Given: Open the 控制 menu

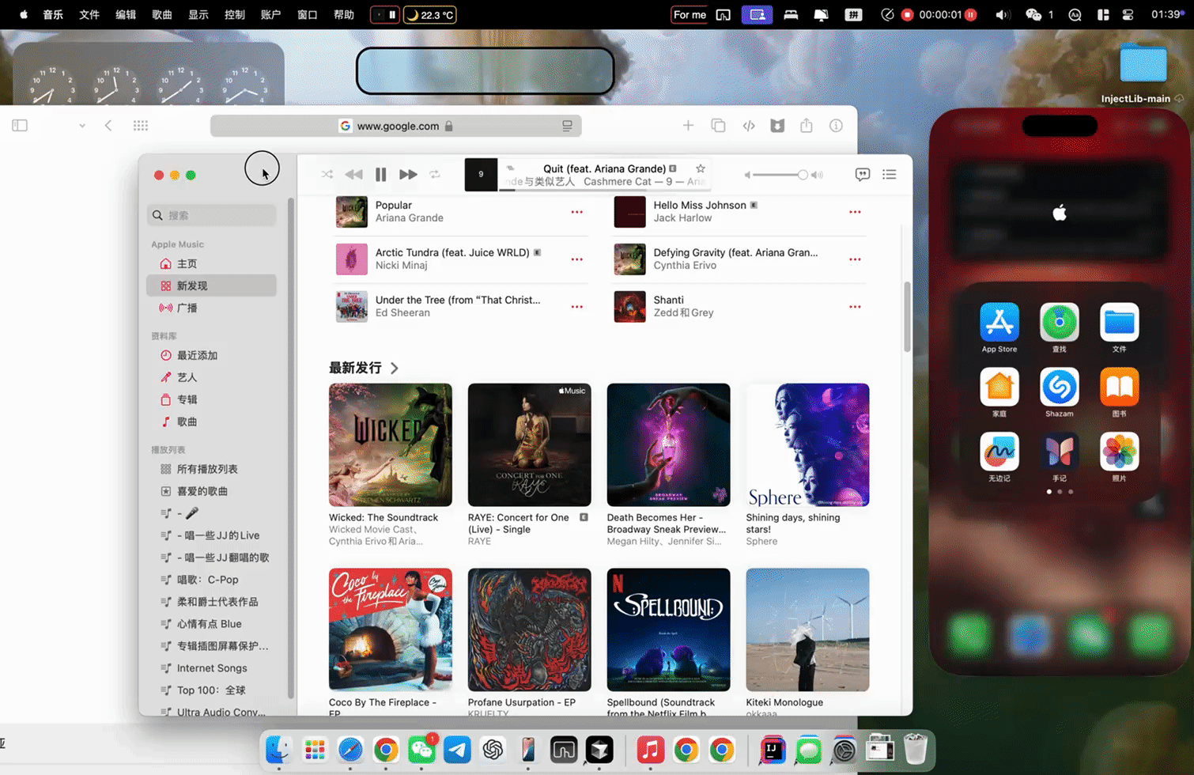Looking at the screenshot, I should 235,14.
